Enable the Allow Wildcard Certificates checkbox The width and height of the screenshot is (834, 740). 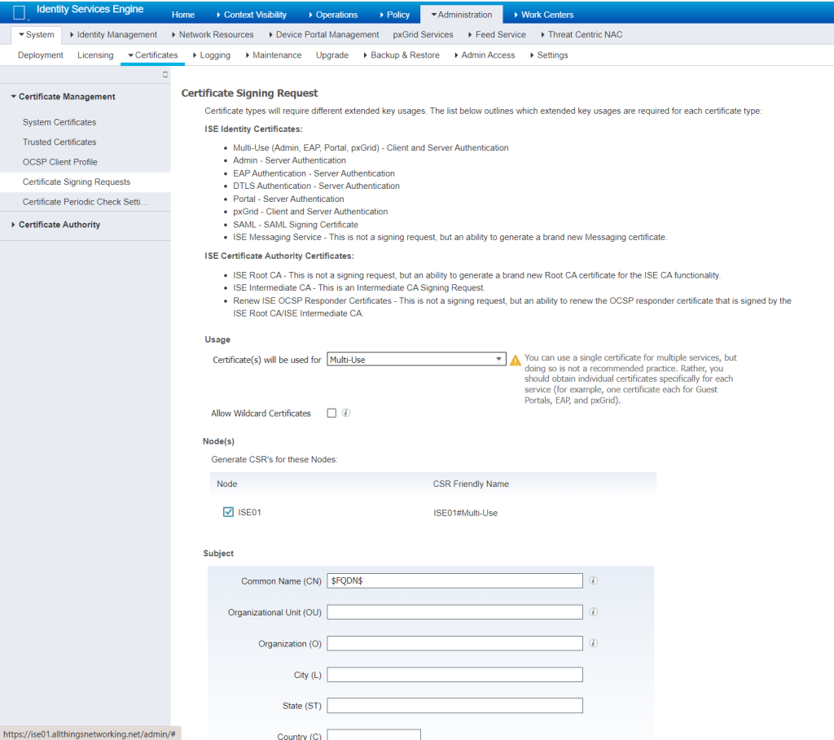point(332,413)
